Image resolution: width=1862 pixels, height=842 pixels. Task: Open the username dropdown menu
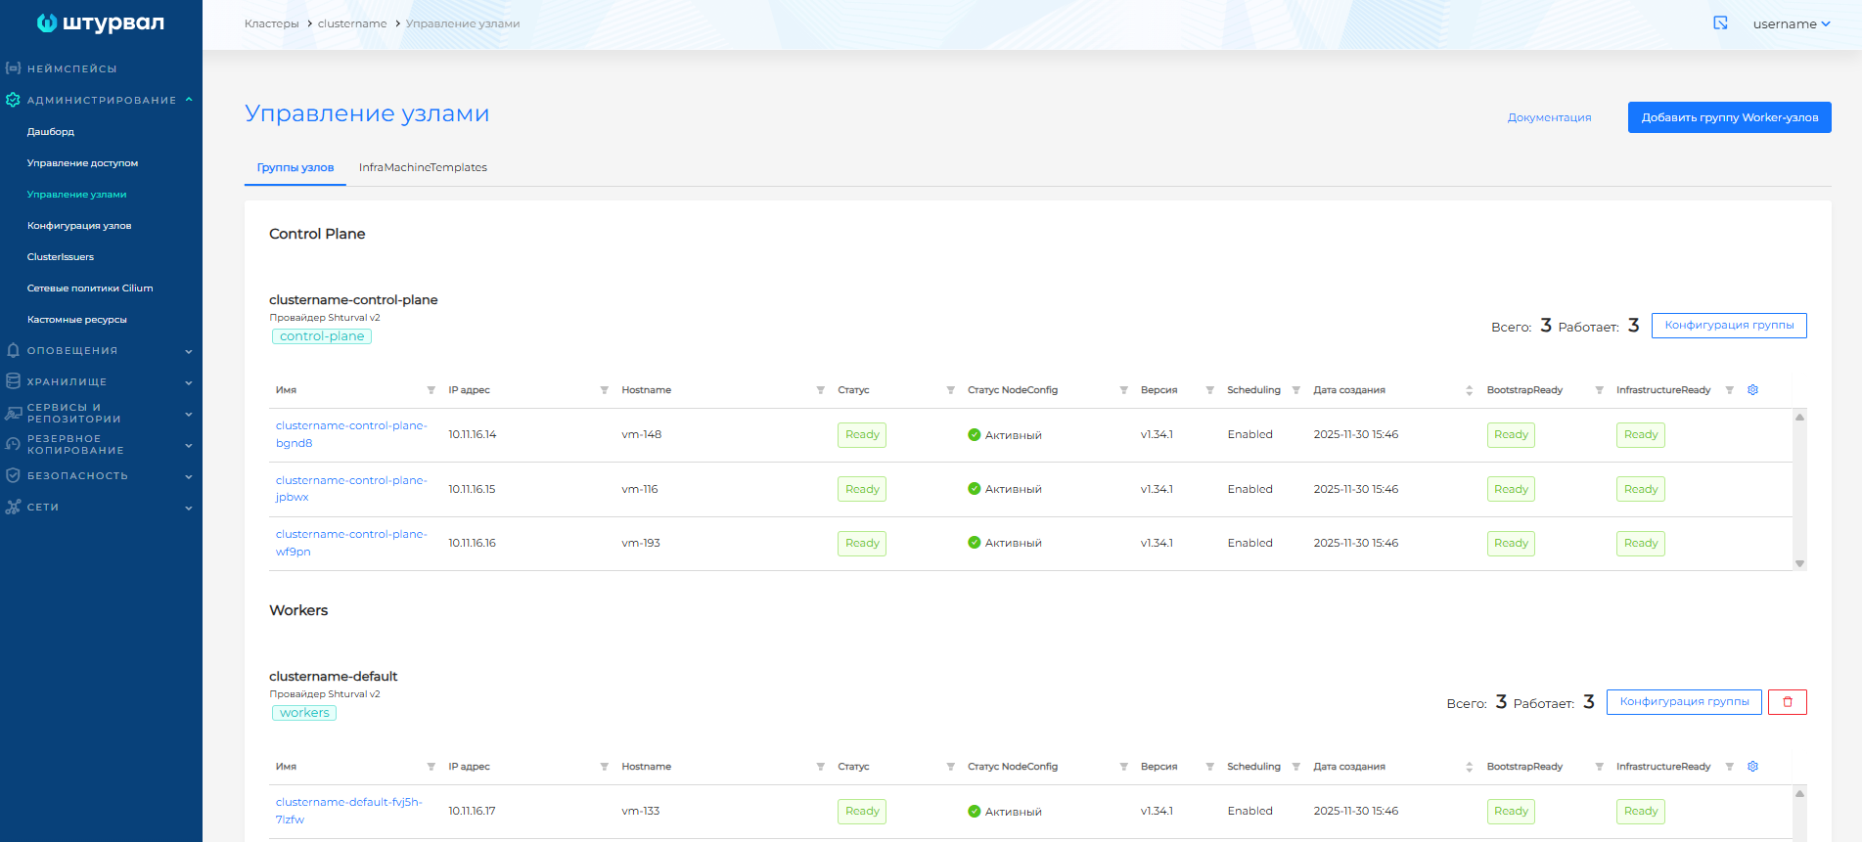click(1791, 24)
